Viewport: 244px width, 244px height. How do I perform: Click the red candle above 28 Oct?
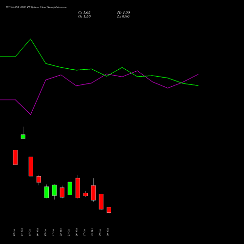click(93, 193)
